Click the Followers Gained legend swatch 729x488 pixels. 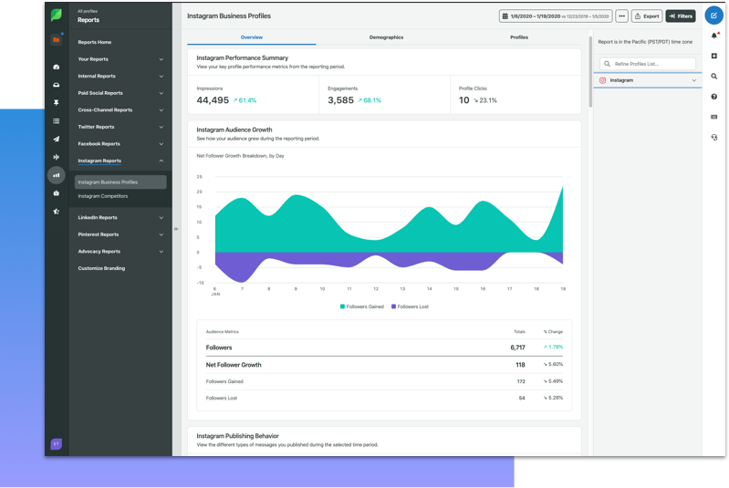(343, 306)
